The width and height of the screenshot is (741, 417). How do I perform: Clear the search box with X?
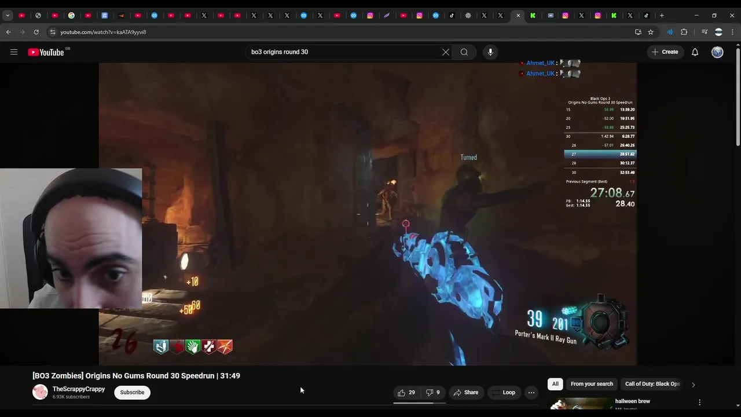point(446,52)
